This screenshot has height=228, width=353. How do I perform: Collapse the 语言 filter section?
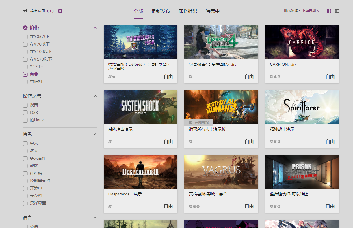95,218
